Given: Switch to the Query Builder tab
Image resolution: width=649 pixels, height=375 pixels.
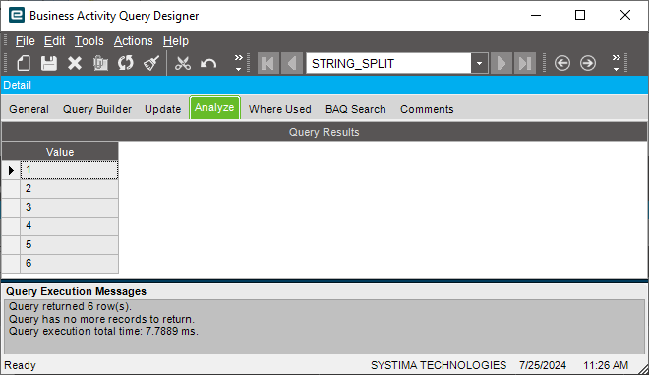Looking at the screenshot, I should click(97, 109).
